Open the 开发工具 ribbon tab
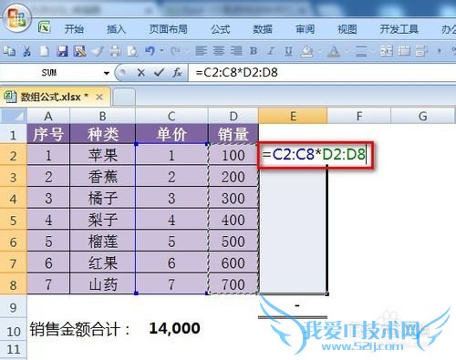This screenshot has height=360, width=456. 399,29
